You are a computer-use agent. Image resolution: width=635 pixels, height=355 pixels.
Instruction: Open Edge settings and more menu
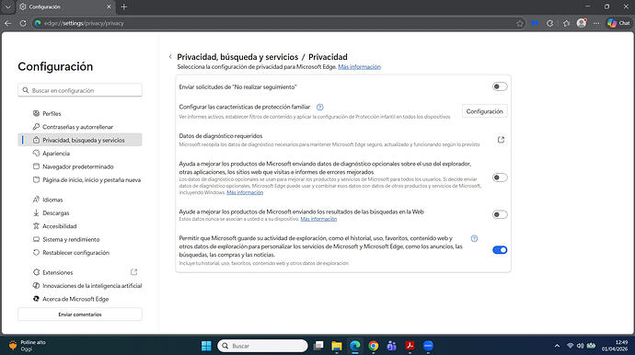click(x=596, y=24)
